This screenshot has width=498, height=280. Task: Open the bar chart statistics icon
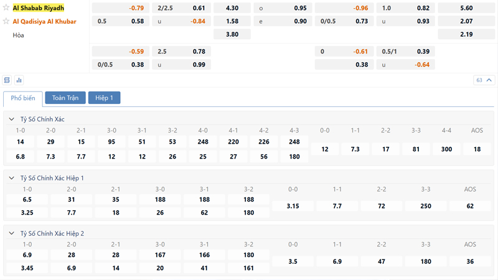click(x=19, y=80)
